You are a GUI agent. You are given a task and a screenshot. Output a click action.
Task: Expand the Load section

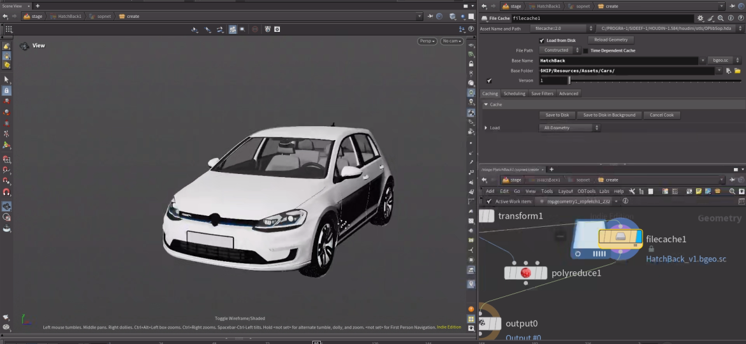486,127
